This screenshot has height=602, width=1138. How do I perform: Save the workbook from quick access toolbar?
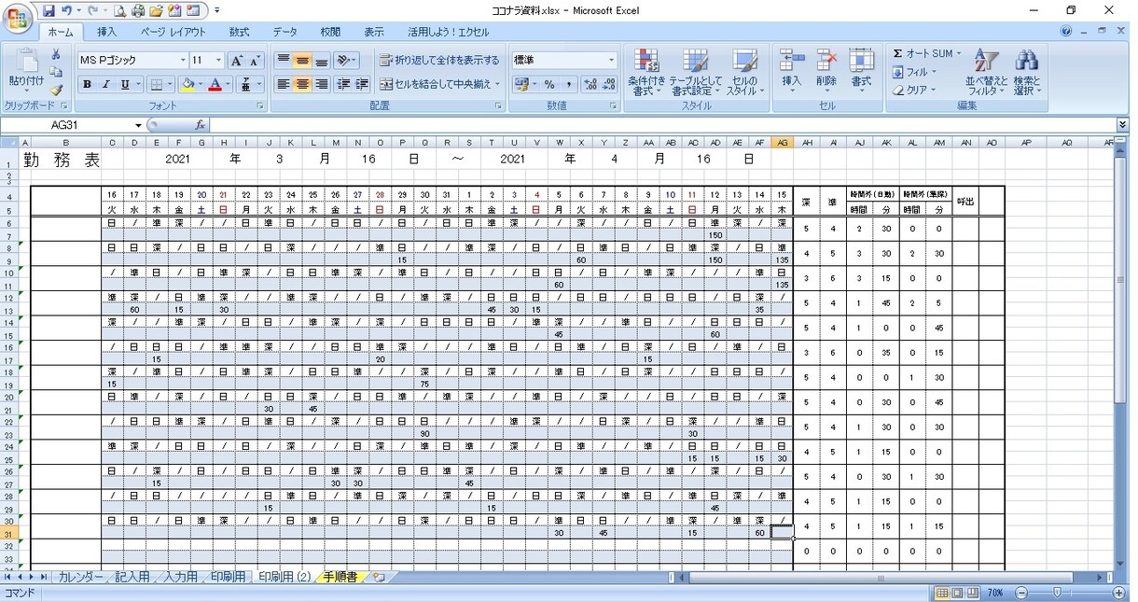(49, 11)
